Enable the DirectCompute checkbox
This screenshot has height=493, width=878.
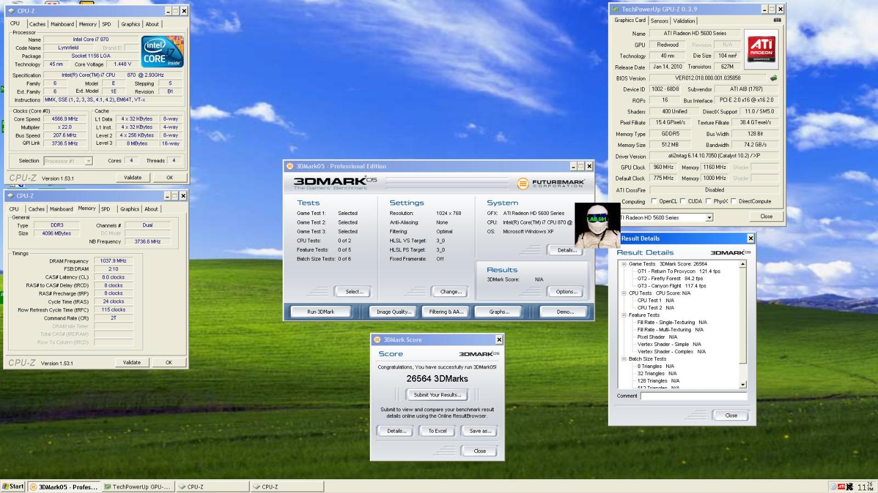click(x=733, y=201)
